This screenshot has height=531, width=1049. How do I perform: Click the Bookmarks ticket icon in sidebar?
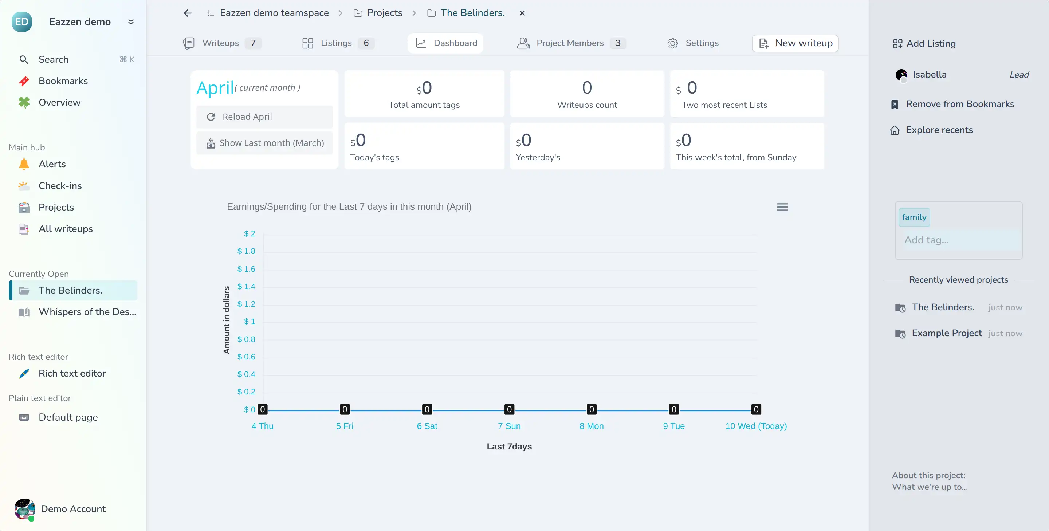24,81
